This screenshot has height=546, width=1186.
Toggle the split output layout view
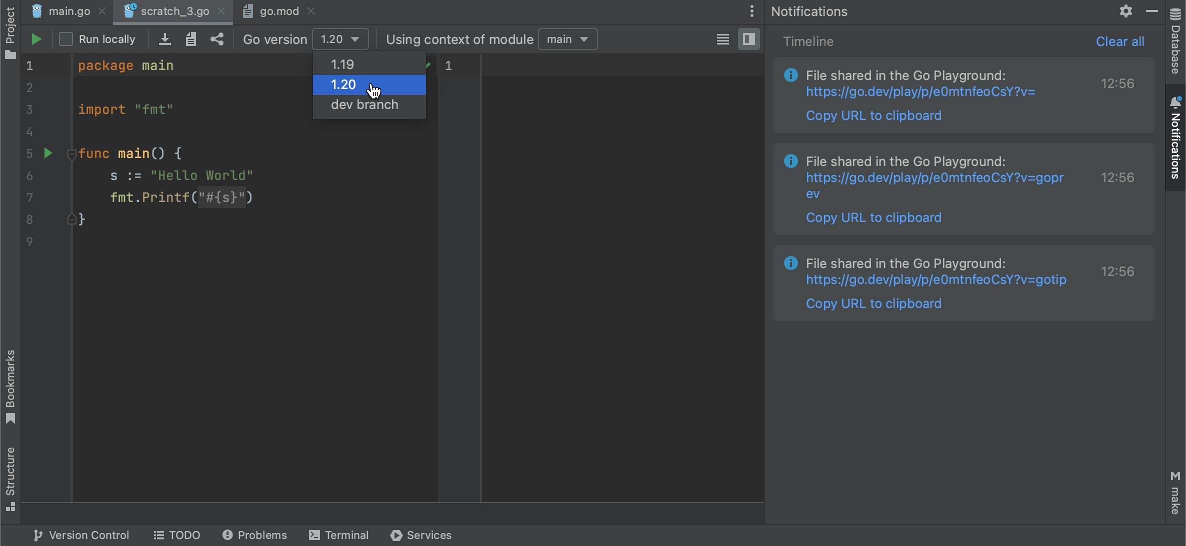click(748, 38)
